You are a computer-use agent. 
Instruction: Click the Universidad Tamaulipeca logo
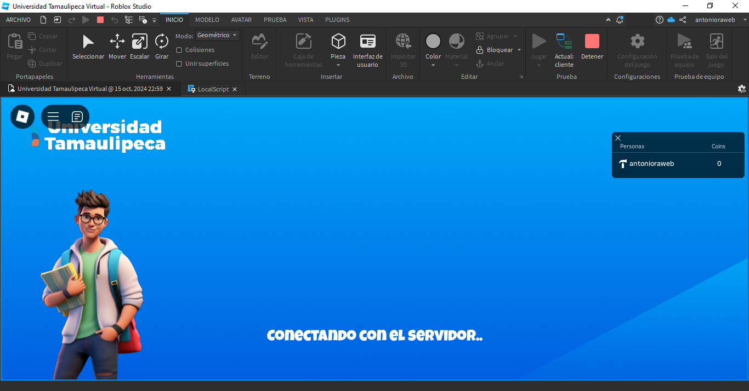(98, 135)
